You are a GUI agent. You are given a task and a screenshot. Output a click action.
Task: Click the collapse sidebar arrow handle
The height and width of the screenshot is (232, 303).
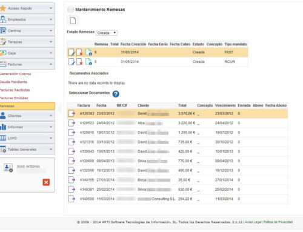point(59,108)
